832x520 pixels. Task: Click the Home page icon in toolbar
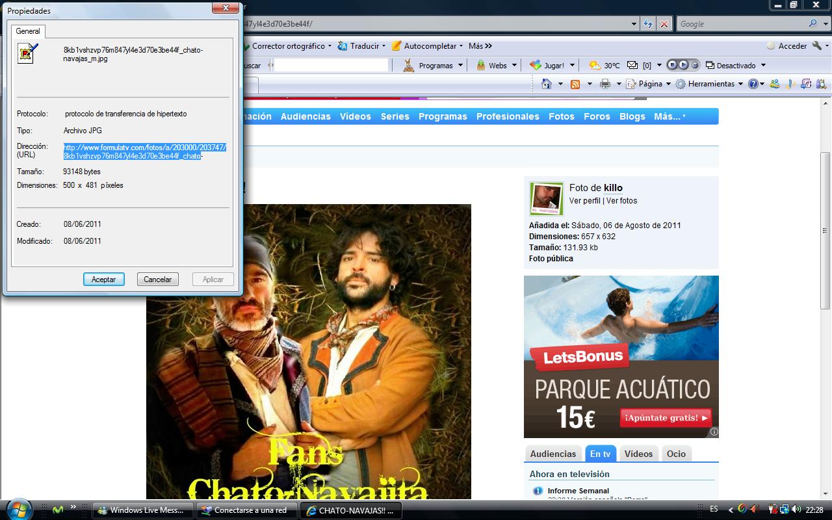547,84
